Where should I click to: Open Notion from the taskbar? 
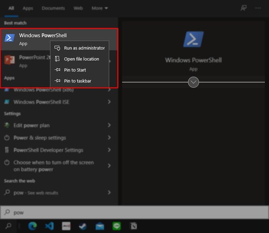tap(134, 226)
